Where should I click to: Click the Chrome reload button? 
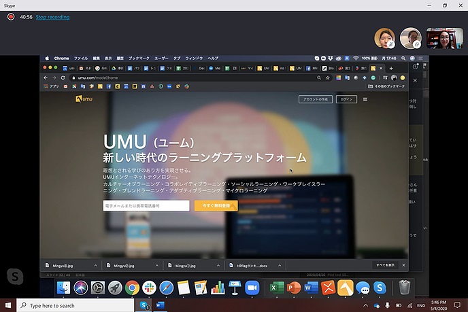pos(63,77)
